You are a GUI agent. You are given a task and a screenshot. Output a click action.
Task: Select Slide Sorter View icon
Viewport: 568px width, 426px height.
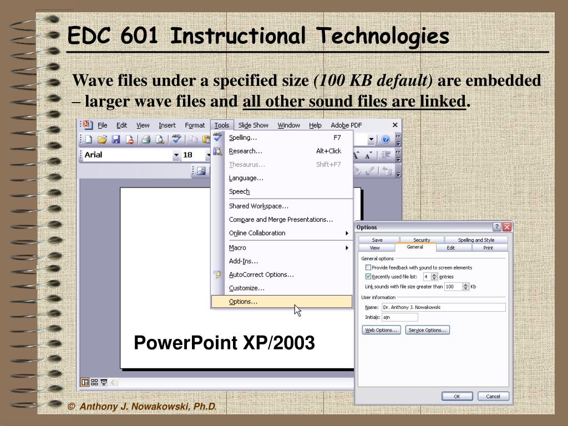[x=94, y=382]
